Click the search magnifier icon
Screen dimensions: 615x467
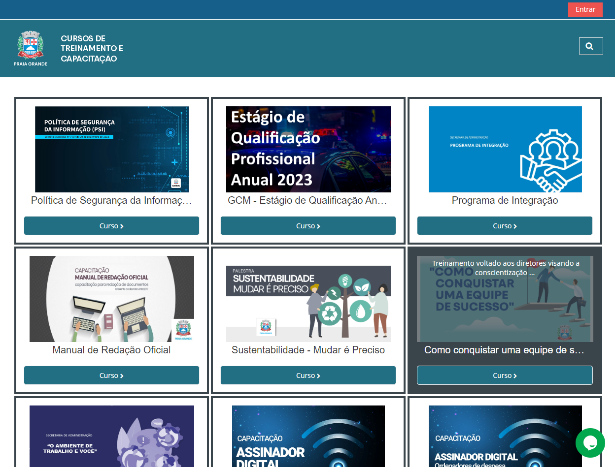[x=590, y=46]
